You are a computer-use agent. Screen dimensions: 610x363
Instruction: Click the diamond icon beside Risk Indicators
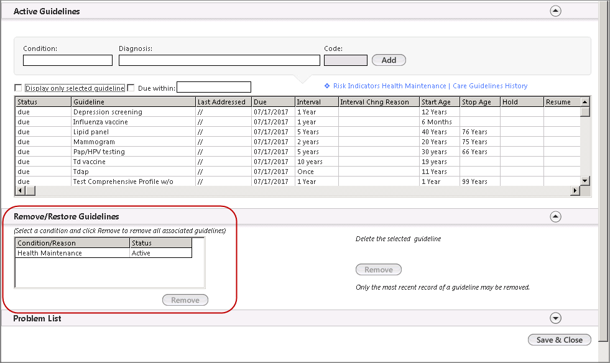click(327, 86)
